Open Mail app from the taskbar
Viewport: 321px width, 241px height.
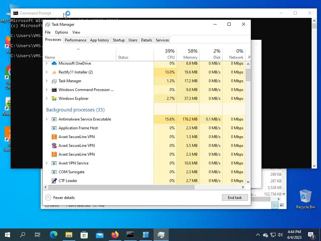(x=99, y=235)
